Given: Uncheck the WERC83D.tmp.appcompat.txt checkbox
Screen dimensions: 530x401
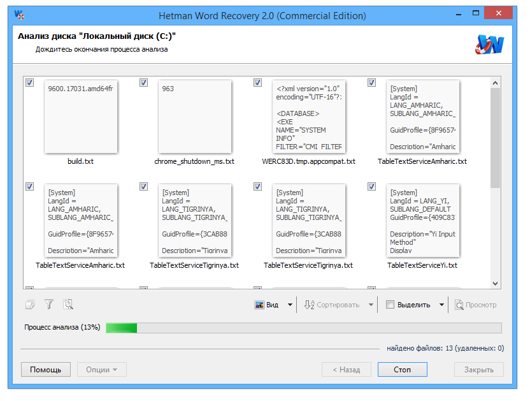Looking at the screenshot, I should tap(257, 83).
